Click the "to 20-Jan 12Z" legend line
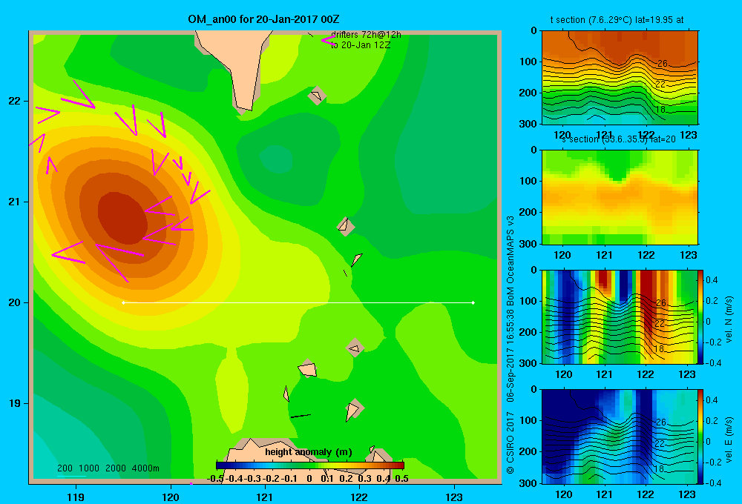The height and width of the screenshot is (504, 742). click(x=361, y=45)
